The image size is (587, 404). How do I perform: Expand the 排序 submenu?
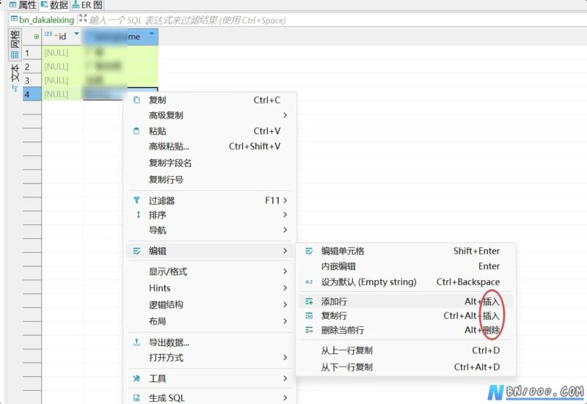[285, 215]
